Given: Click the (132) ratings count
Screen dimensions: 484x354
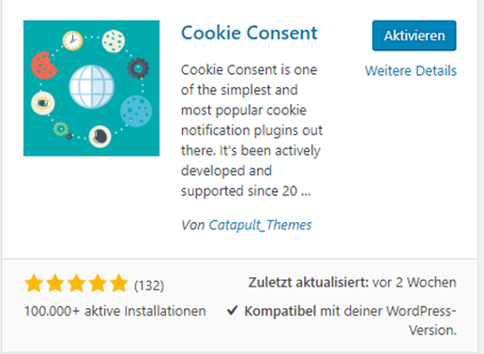Looking at the screenshot, I should coord(149,286).
